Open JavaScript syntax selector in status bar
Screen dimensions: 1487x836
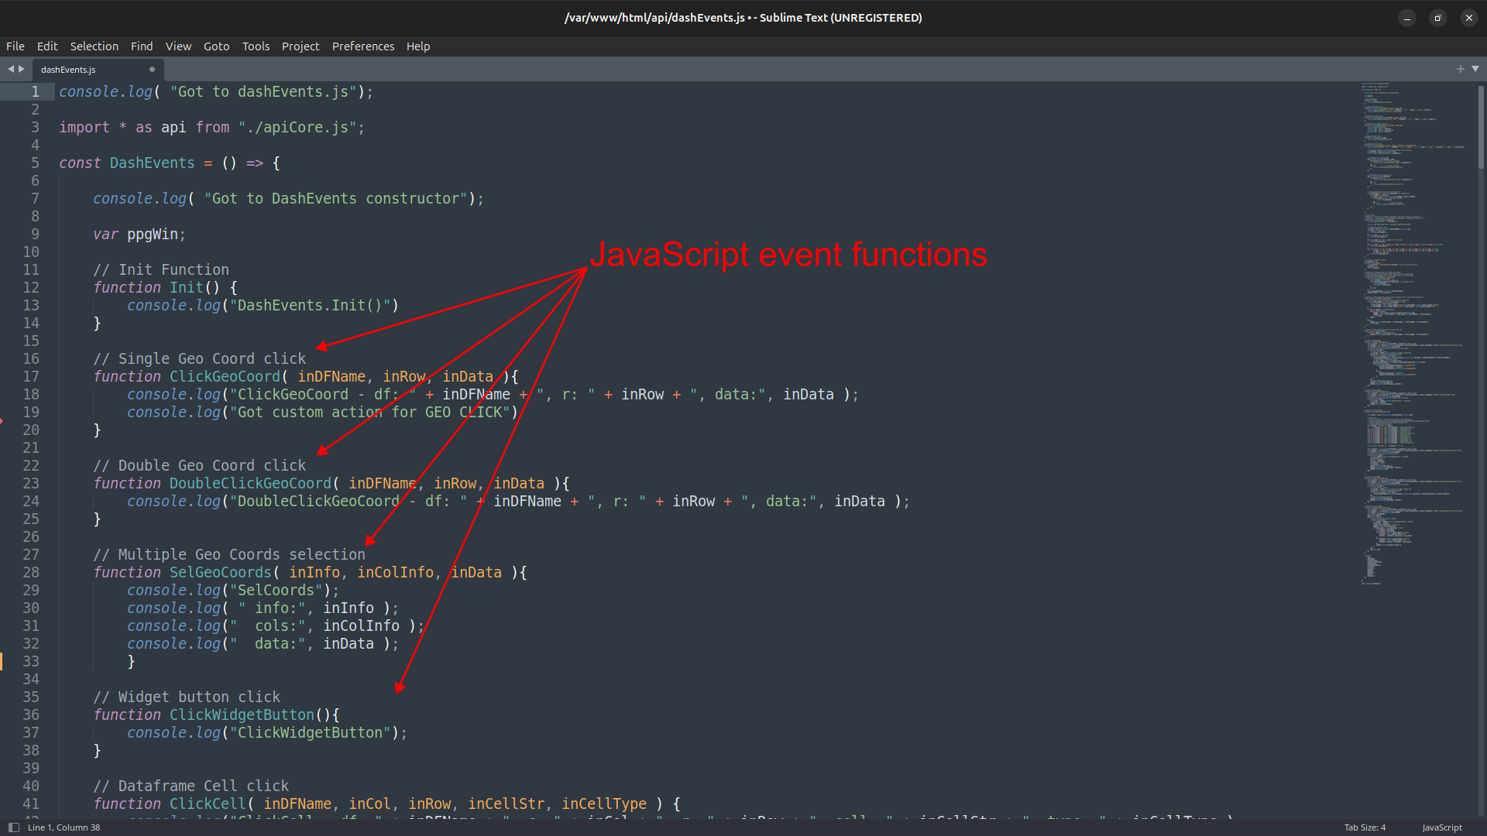[1441, 827]
